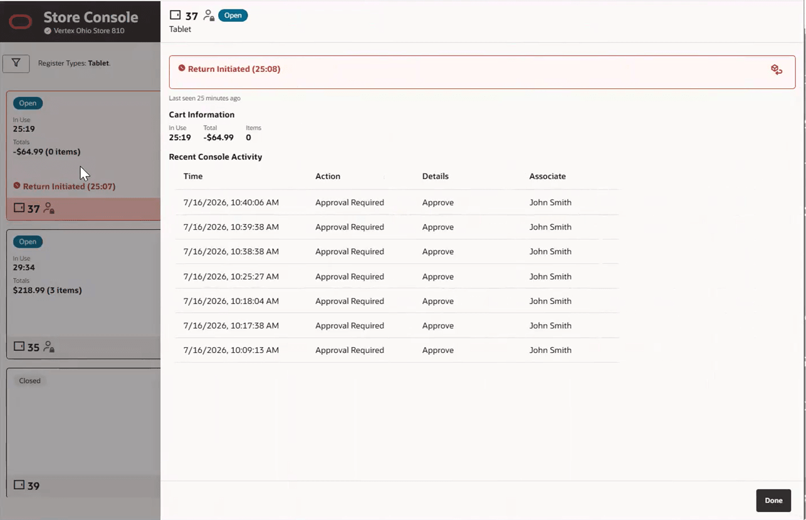The height and width of the screenshot is (520, 806).
Task: Click the Closed status badge on card 39
Action: (x=29, y=380)
